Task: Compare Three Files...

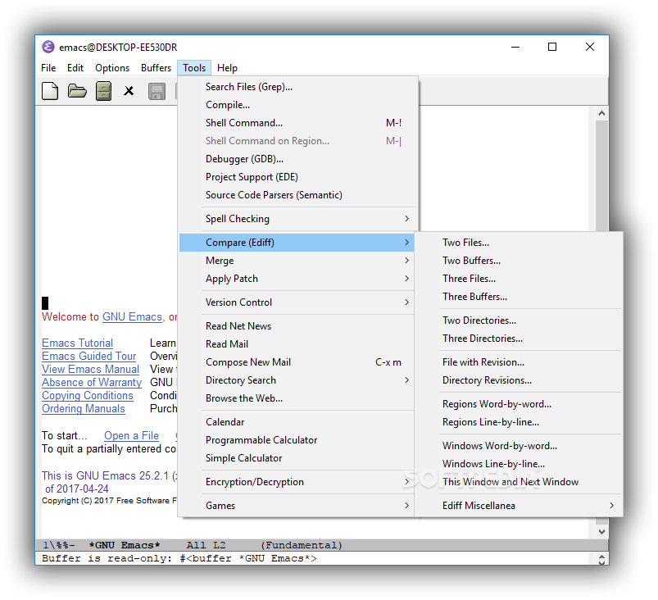Action: 519,279
